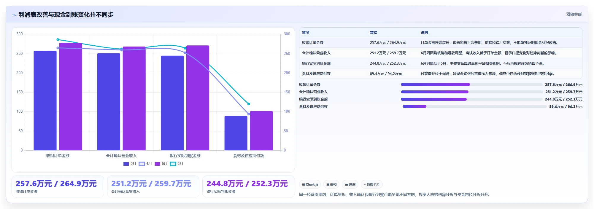Click the 表格 chip
The height and width of the screenshot is (209, 594).
pos(331,184)
